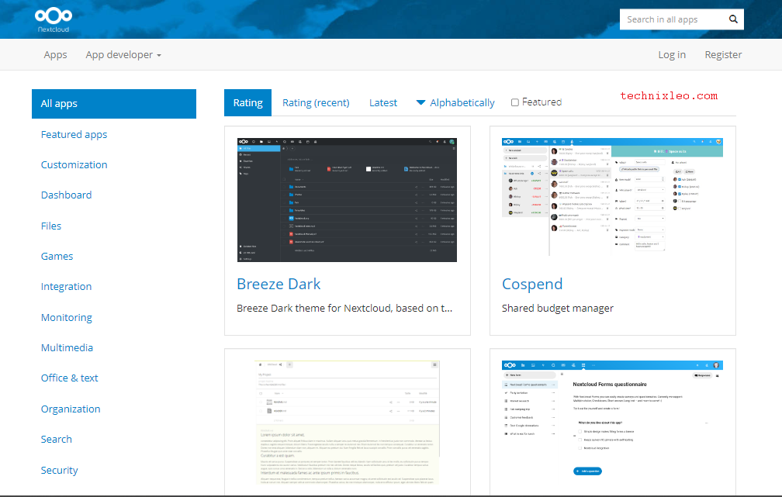Expand the Alphabetically sort dropdown arrow
The image size is (782, 497).
point(420,102)
